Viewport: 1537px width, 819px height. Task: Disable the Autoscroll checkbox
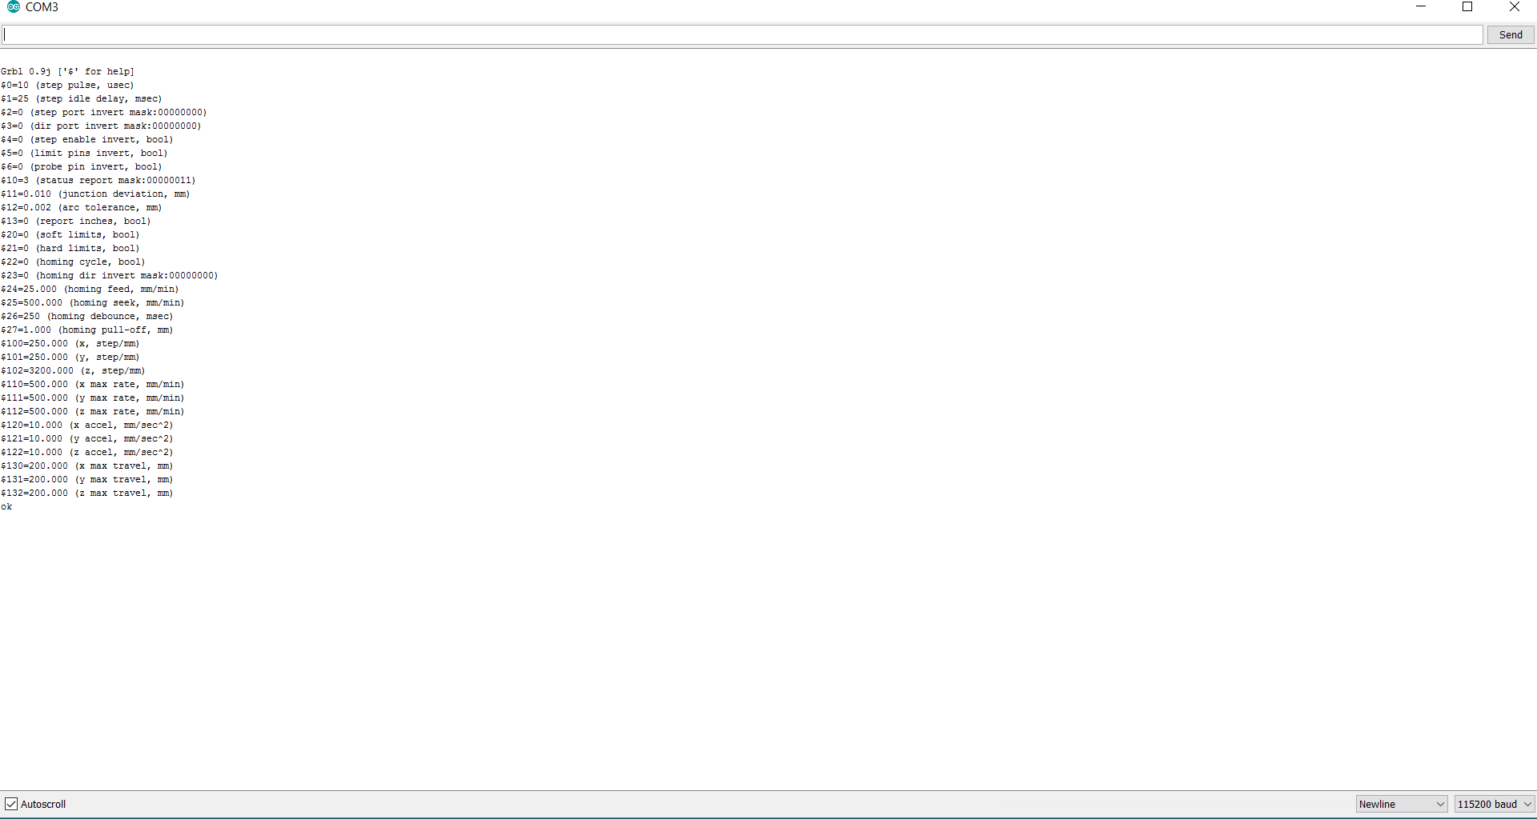(11, 804)
